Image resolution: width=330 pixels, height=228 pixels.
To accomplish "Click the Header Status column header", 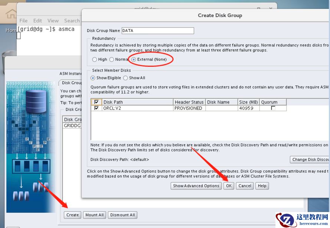I will click(x=189, y=102).
